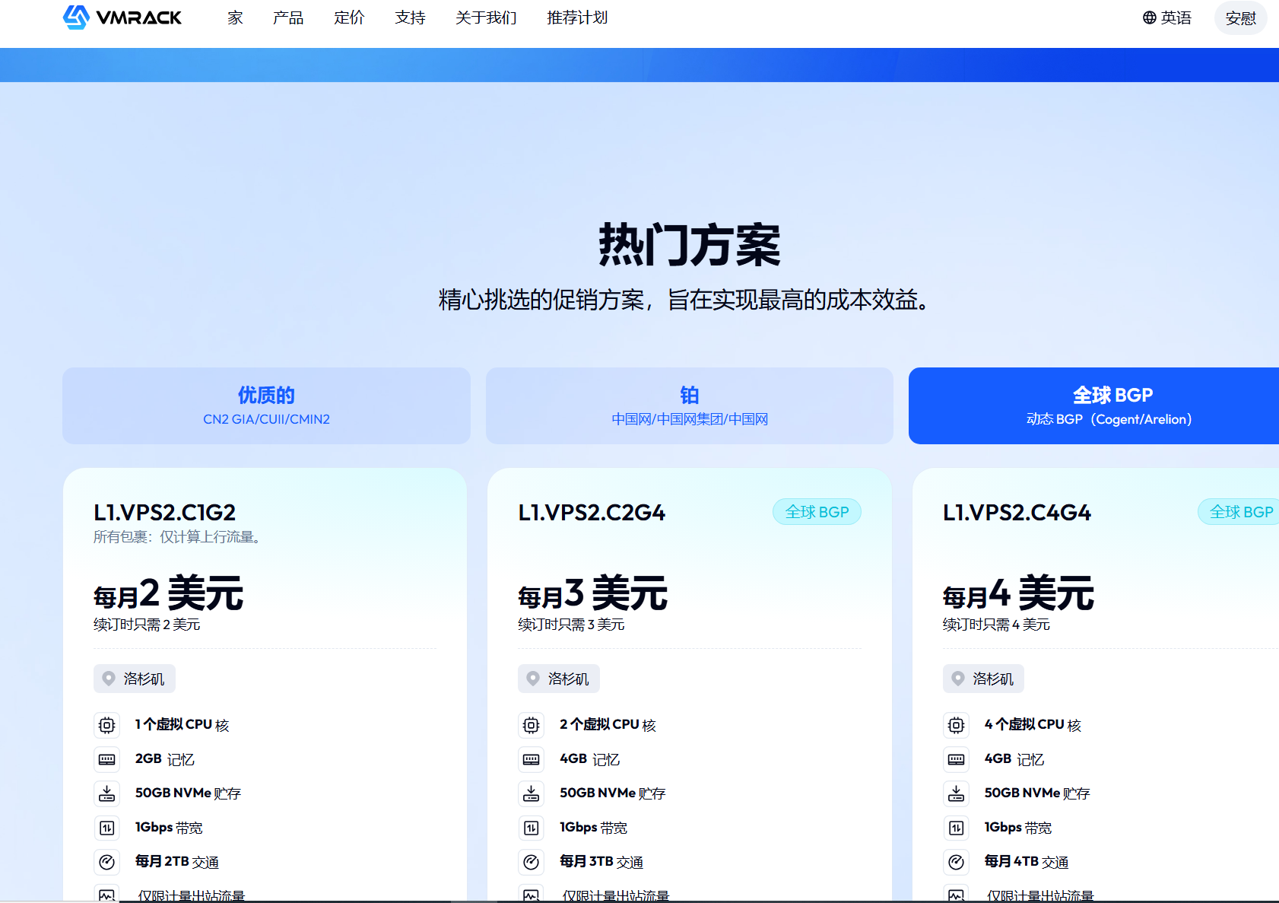1279x903 pixels.
Task: Click the VMRACK logo icon
Action: point(76,17)
